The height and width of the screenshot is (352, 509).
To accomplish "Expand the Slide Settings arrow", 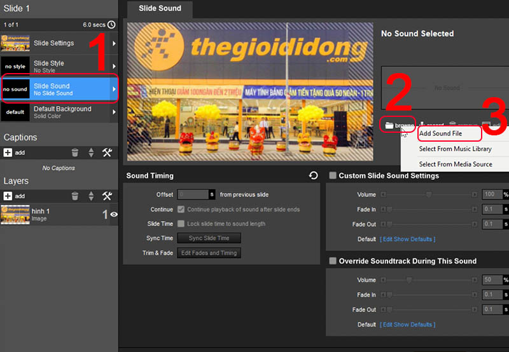I will (114, 43).
